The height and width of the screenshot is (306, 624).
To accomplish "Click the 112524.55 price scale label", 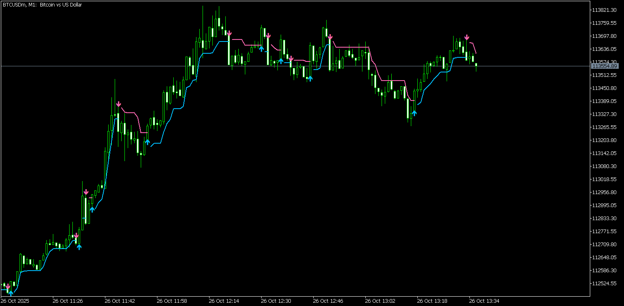I will click(605, 283).
